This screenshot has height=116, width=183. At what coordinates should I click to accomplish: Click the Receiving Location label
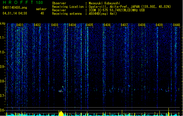click(68, 7)
